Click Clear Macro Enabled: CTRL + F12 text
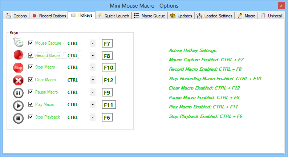 204,88
